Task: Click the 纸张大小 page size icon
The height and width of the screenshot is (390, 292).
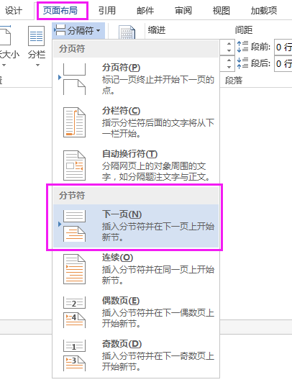Action: [x=5, y=36]
